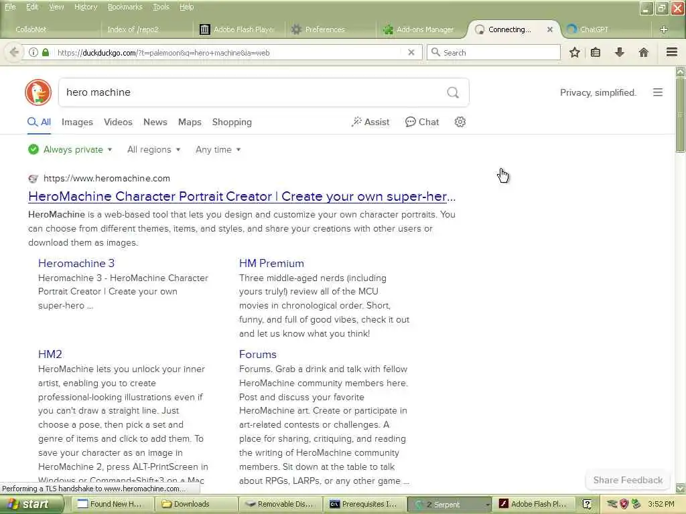This screenshot has width=686, height=514.
Task: Select the All search category
Action: point(40,122)
